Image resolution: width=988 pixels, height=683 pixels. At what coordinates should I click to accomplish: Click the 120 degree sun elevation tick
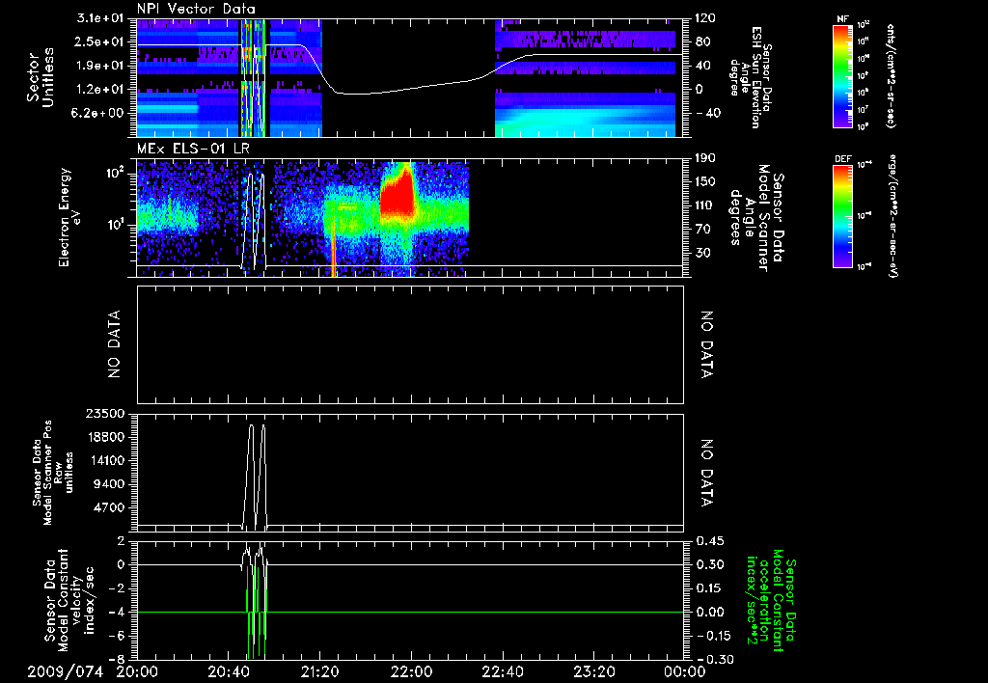point(705,18)
